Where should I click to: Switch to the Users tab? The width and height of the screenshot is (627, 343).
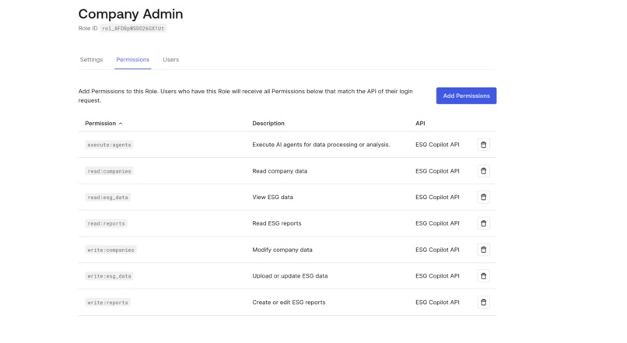point(170,60)
